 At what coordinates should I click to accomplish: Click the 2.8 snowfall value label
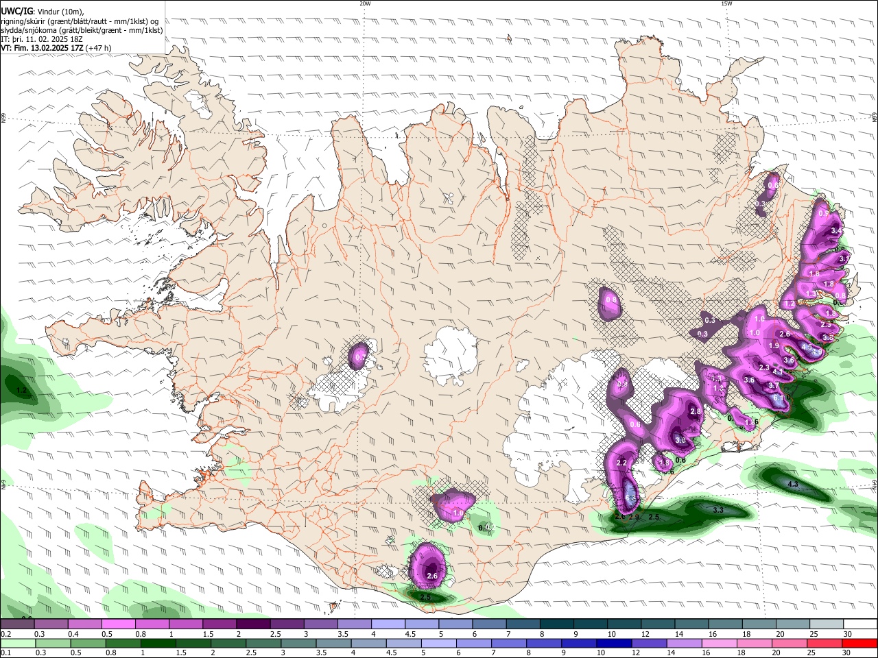click(695, 411)
